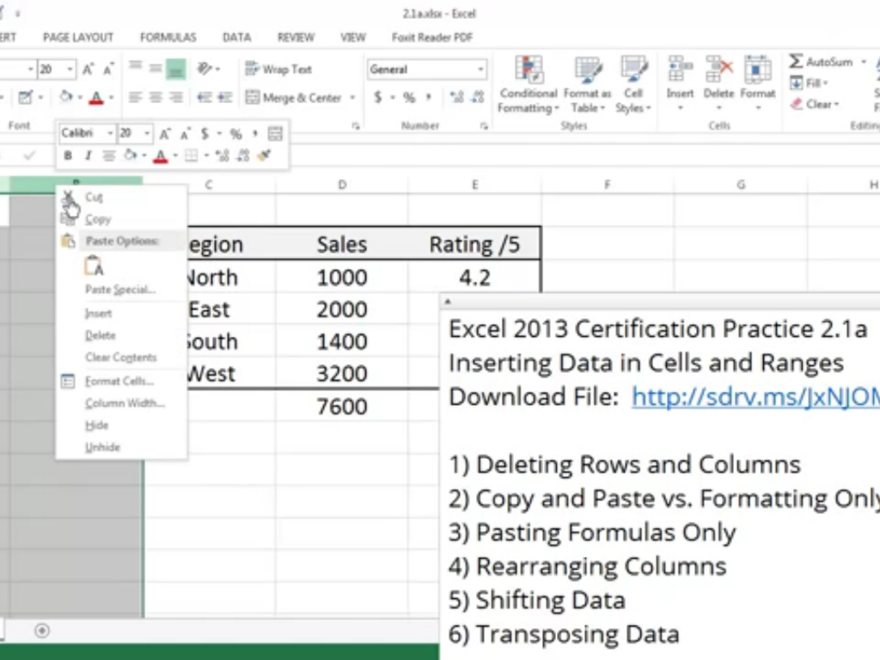
Task: Click the Insert cells icon in the ribbon
Action: [680, 69]
